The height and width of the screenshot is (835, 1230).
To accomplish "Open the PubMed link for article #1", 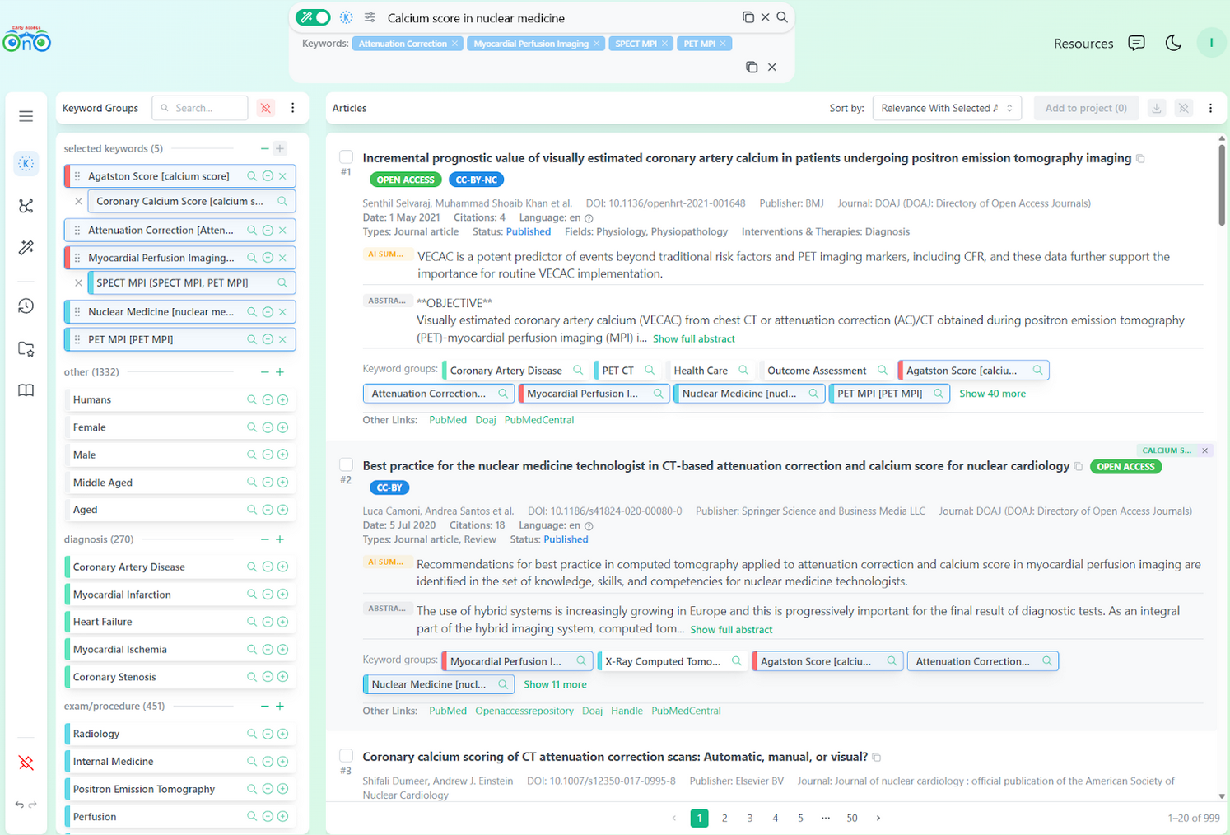I will click(x=447, y=420).
